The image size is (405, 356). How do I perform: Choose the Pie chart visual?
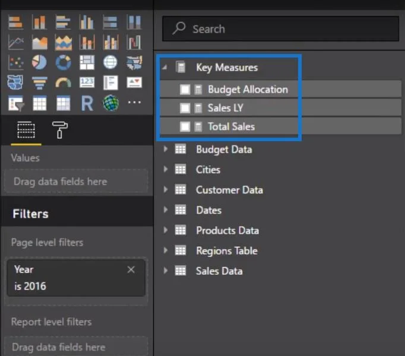click(39, 62)
